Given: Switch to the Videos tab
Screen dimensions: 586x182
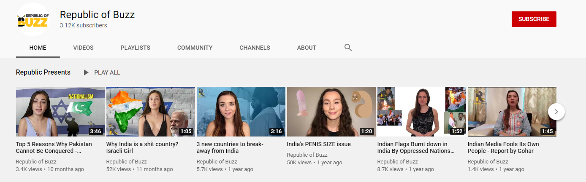Looking at the screenshot, I should (83, 48).
